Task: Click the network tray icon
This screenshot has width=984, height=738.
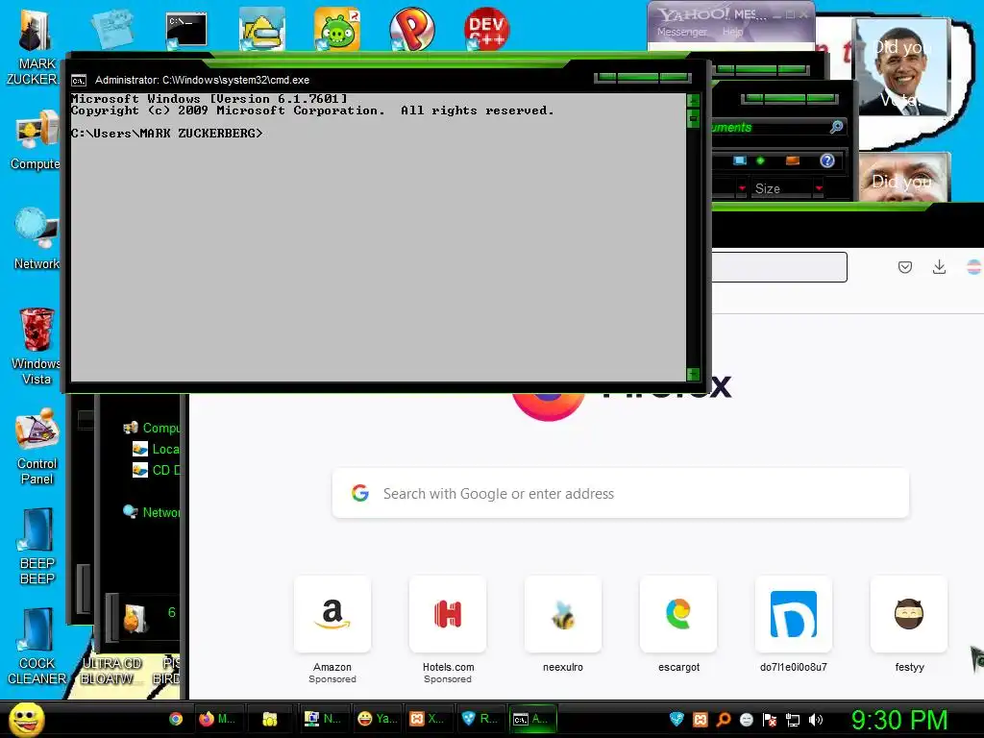Action: [x=793, y=720]
